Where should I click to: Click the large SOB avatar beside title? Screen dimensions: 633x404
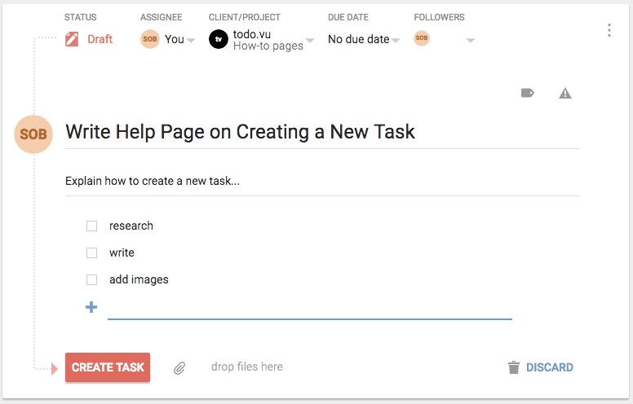pyautogui.click(x=33, y=134)
